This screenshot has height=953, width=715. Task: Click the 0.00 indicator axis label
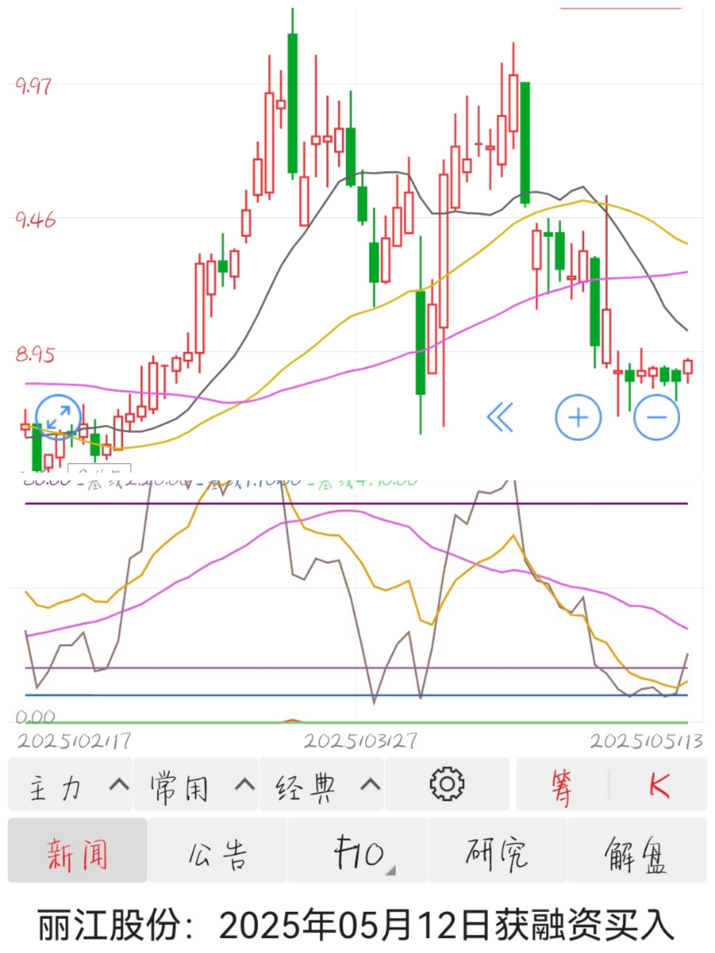[35, 717]
